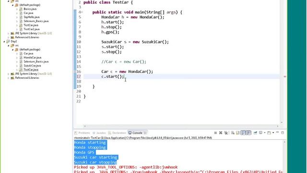The image size is (307, 173).
Task: Click the package icon under Day2 src
Action: pyautogui.click(x=17, y=49)
